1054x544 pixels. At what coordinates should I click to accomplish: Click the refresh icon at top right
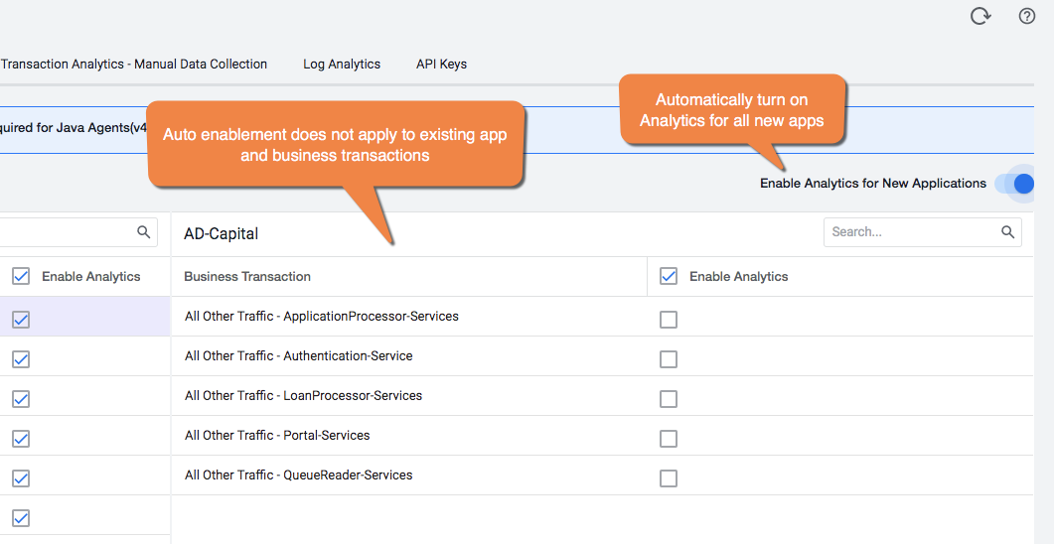(980, 16)
